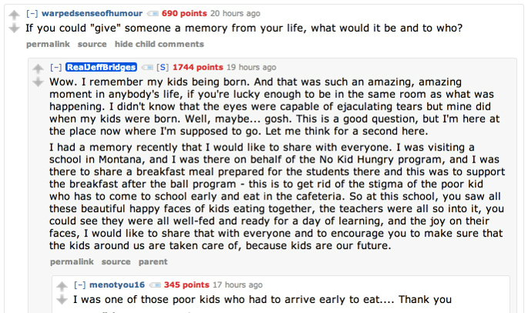The height and width of the screenshot is (313, 528).
Task: View source of RealJeffBridges' reply
Action: (x=116, y=262)
